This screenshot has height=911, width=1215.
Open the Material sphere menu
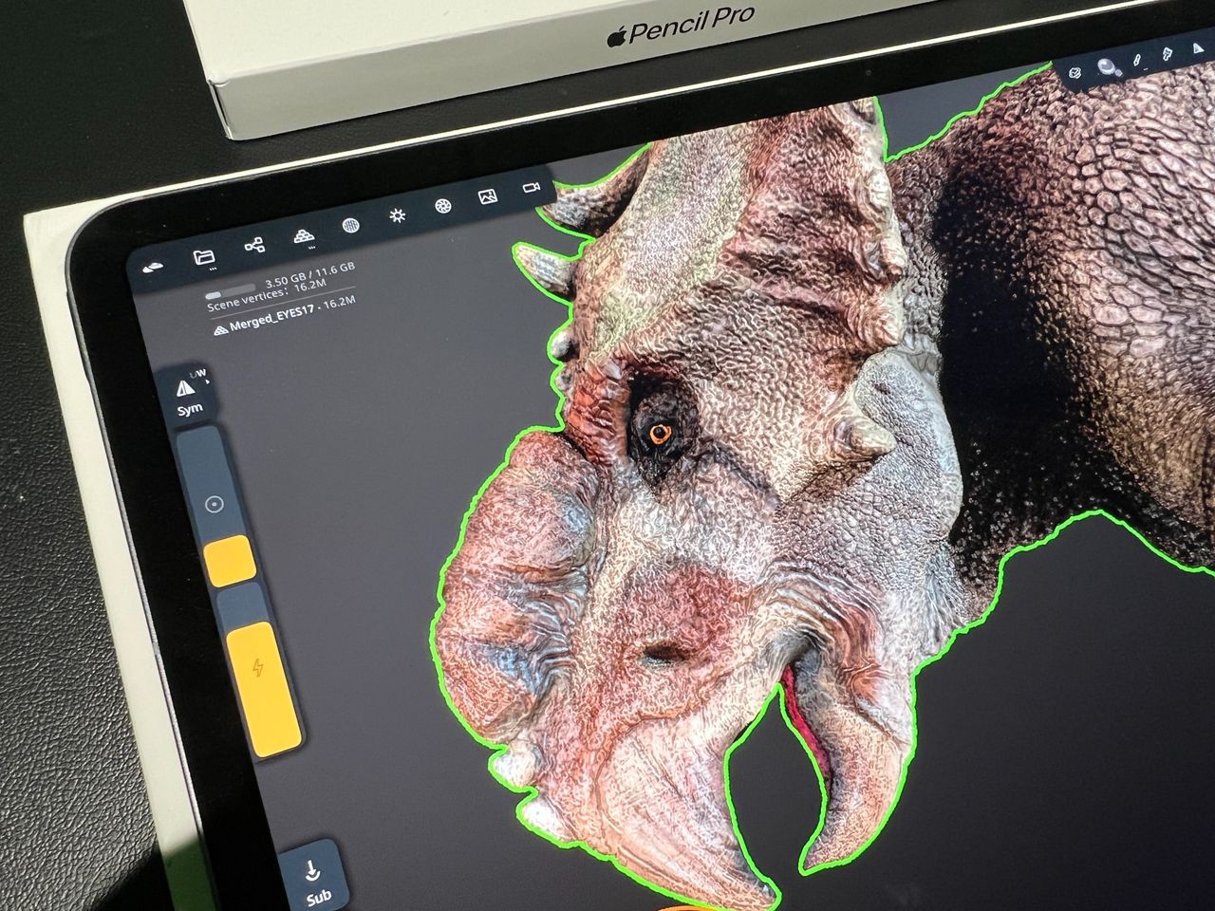click(x=350, y=226)
